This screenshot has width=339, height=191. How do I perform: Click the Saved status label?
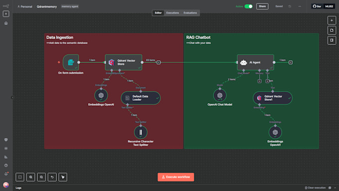pyautogui.click(x=279, y=6)
